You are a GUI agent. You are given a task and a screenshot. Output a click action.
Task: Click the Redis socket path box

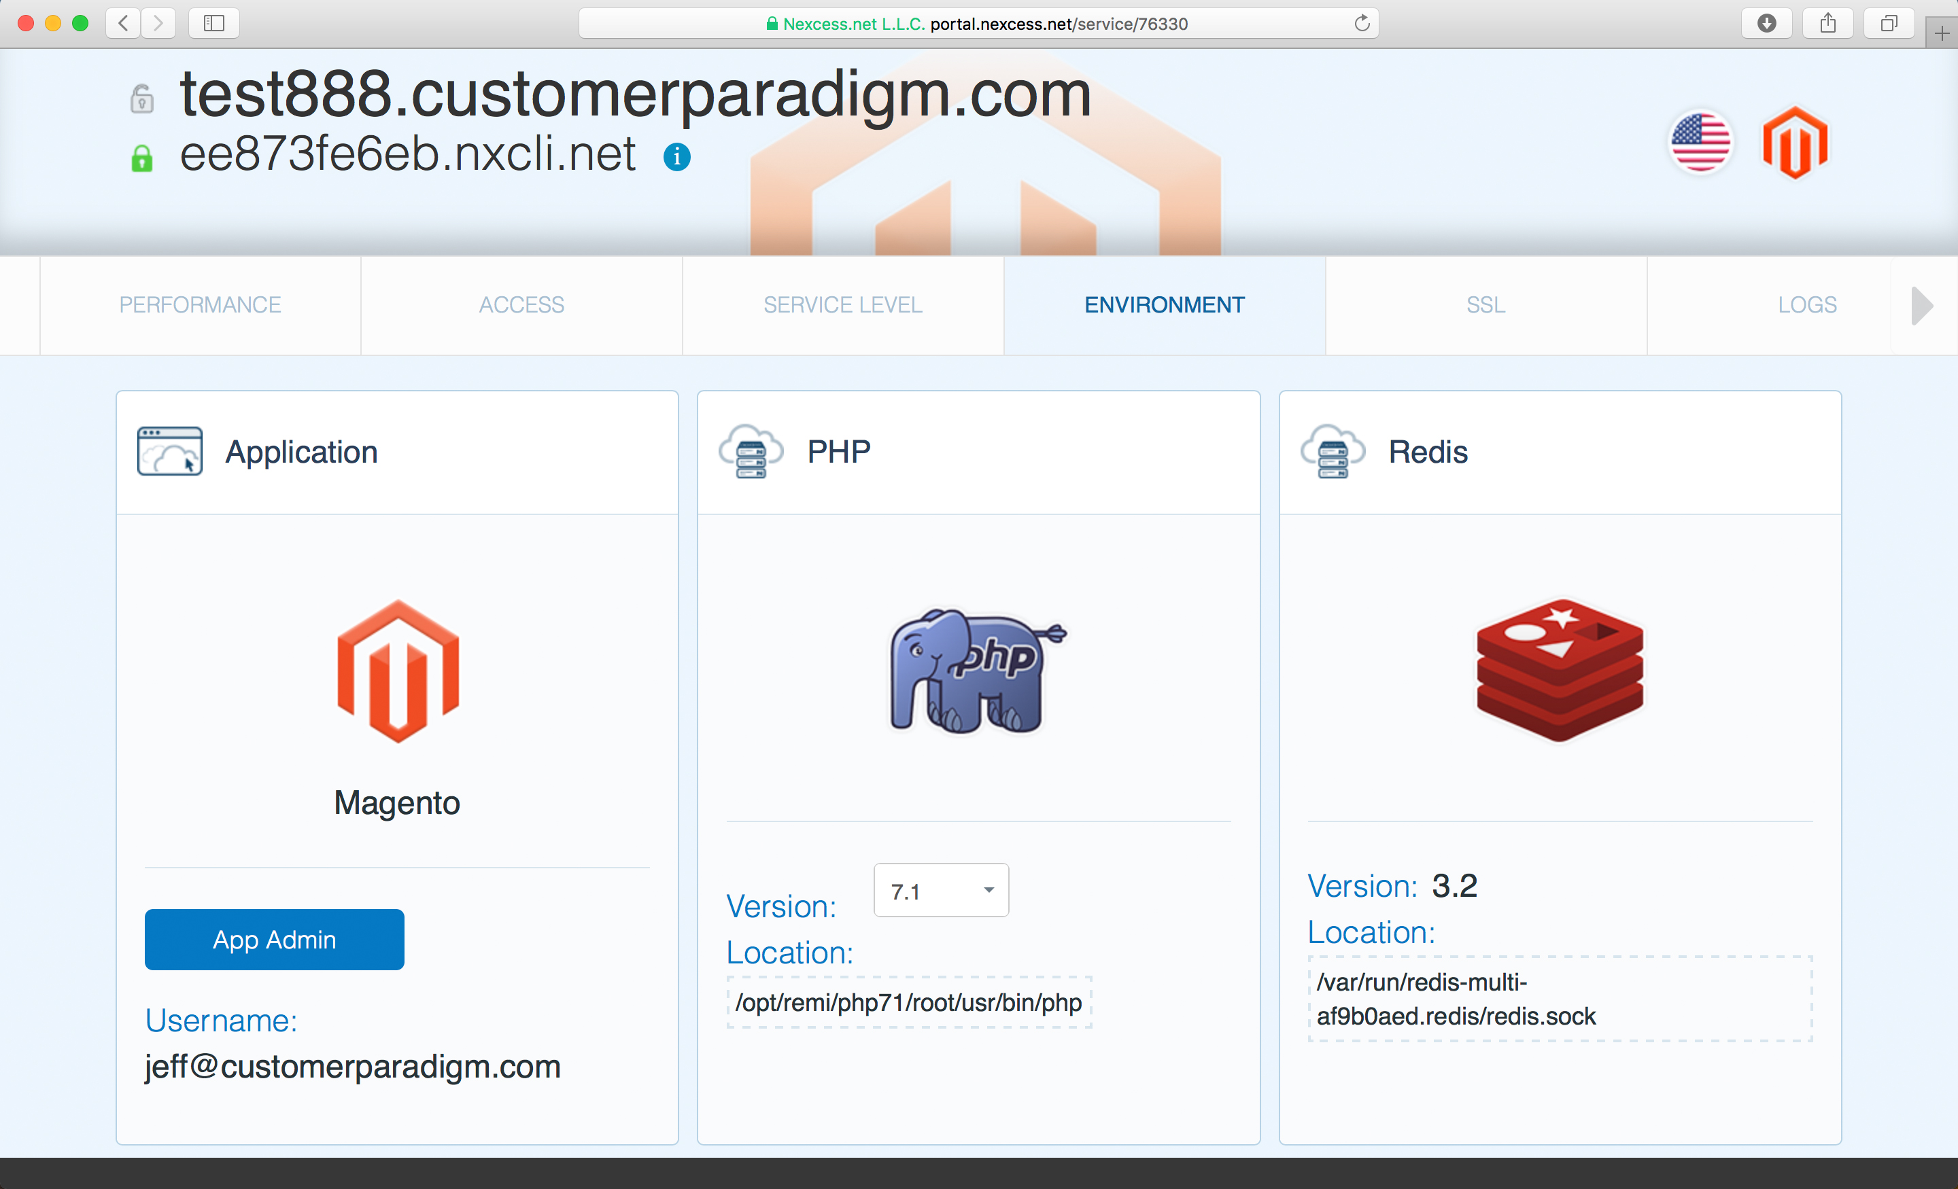click(x=1560, y=999)
